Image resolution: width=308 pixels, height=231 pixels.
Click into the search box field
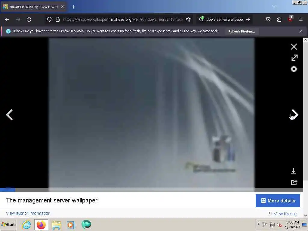tap(224, 19)
